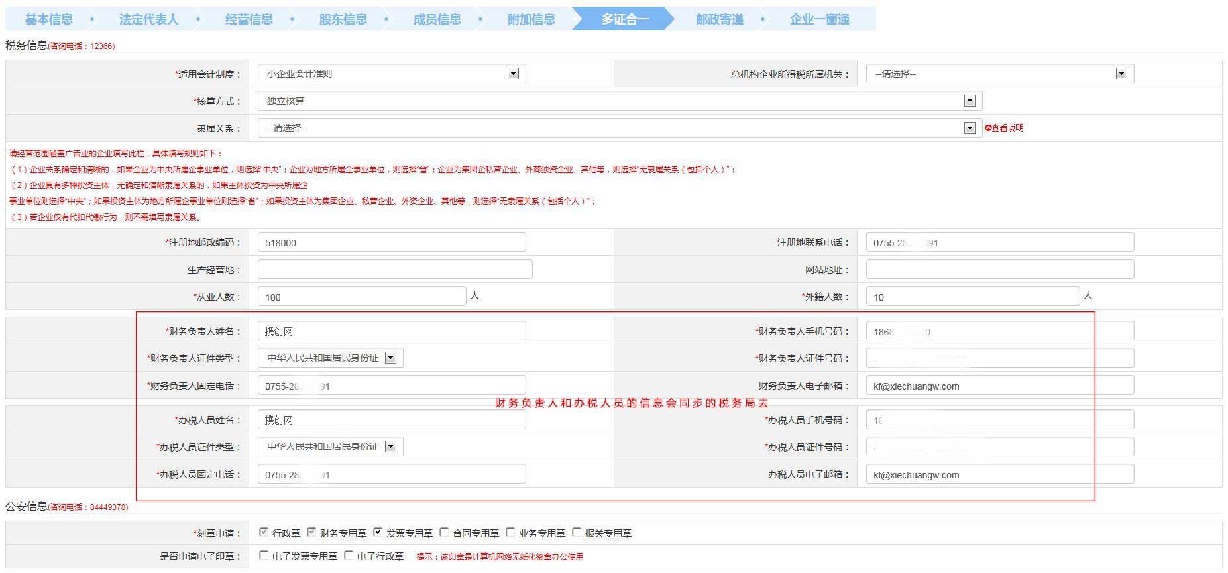The image size is (1228, 573).
Task: Expand the 总机构企业所得税所属机关 dropdown
Action: coord(1121,74)
